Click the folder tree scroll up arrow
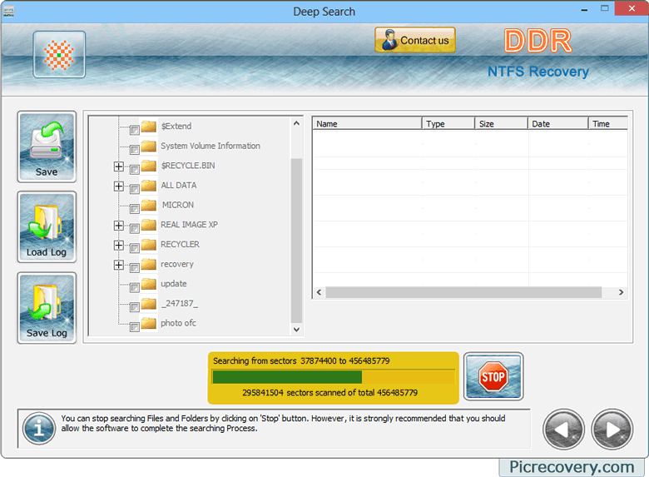The height and width of the screenshot is (477, 649). click(x=296, y=123)
